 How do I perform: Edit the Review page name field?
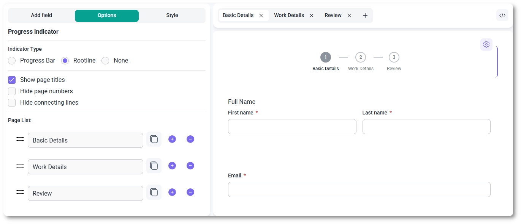pyautogui.click(x=86, y=193)
